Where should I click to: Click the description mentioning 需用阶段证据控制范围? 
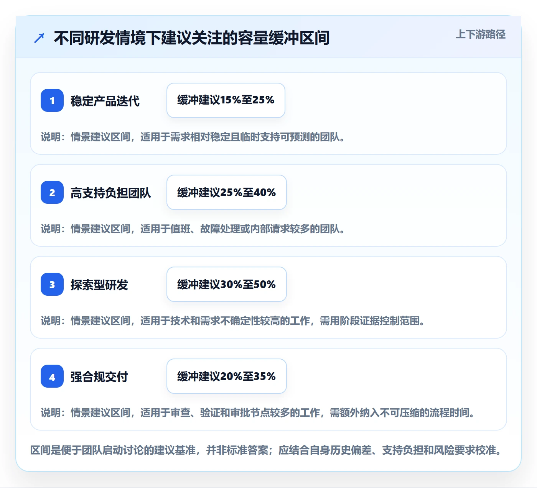coord(232,321)
